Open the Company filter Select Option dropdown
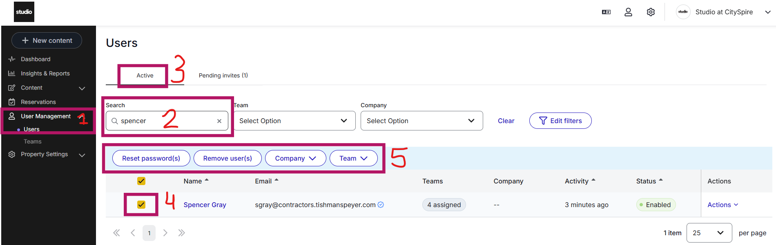776x245 pixels. [x=421, y=121]
